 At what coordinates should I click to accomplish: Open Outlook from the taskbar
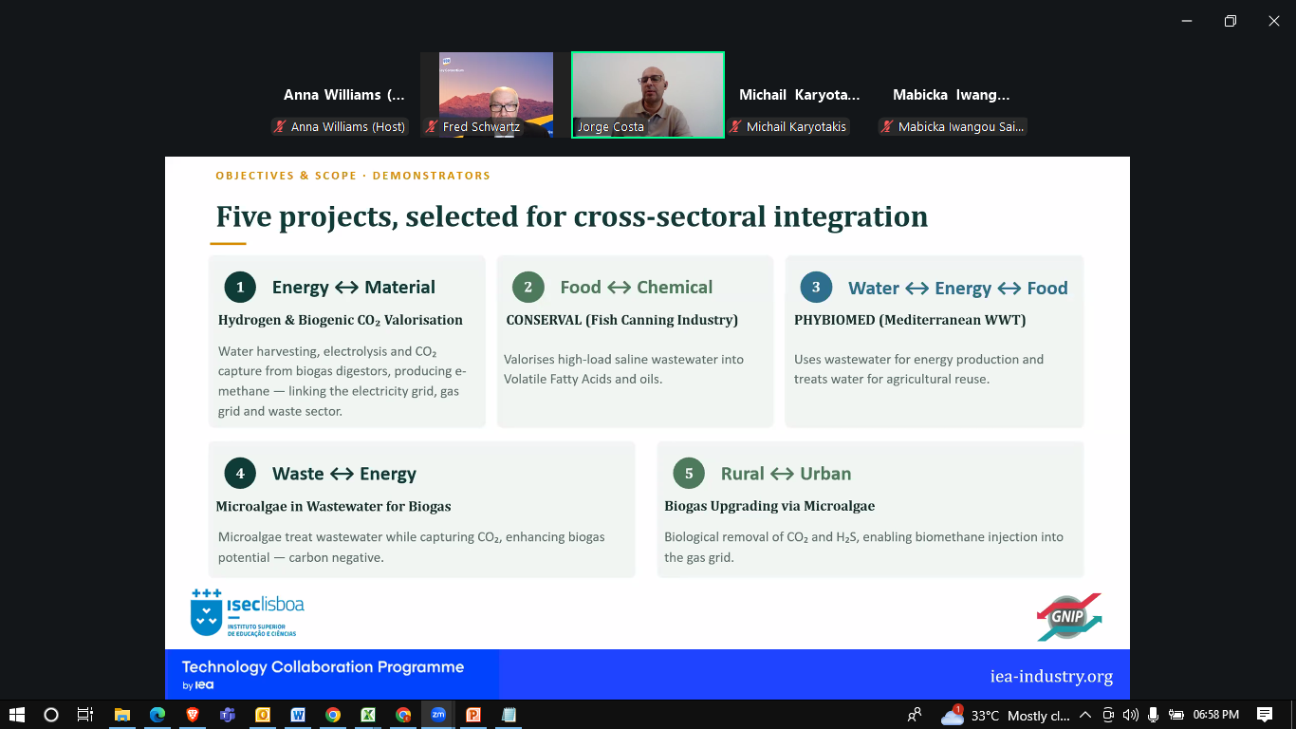[x=263, y=715]
